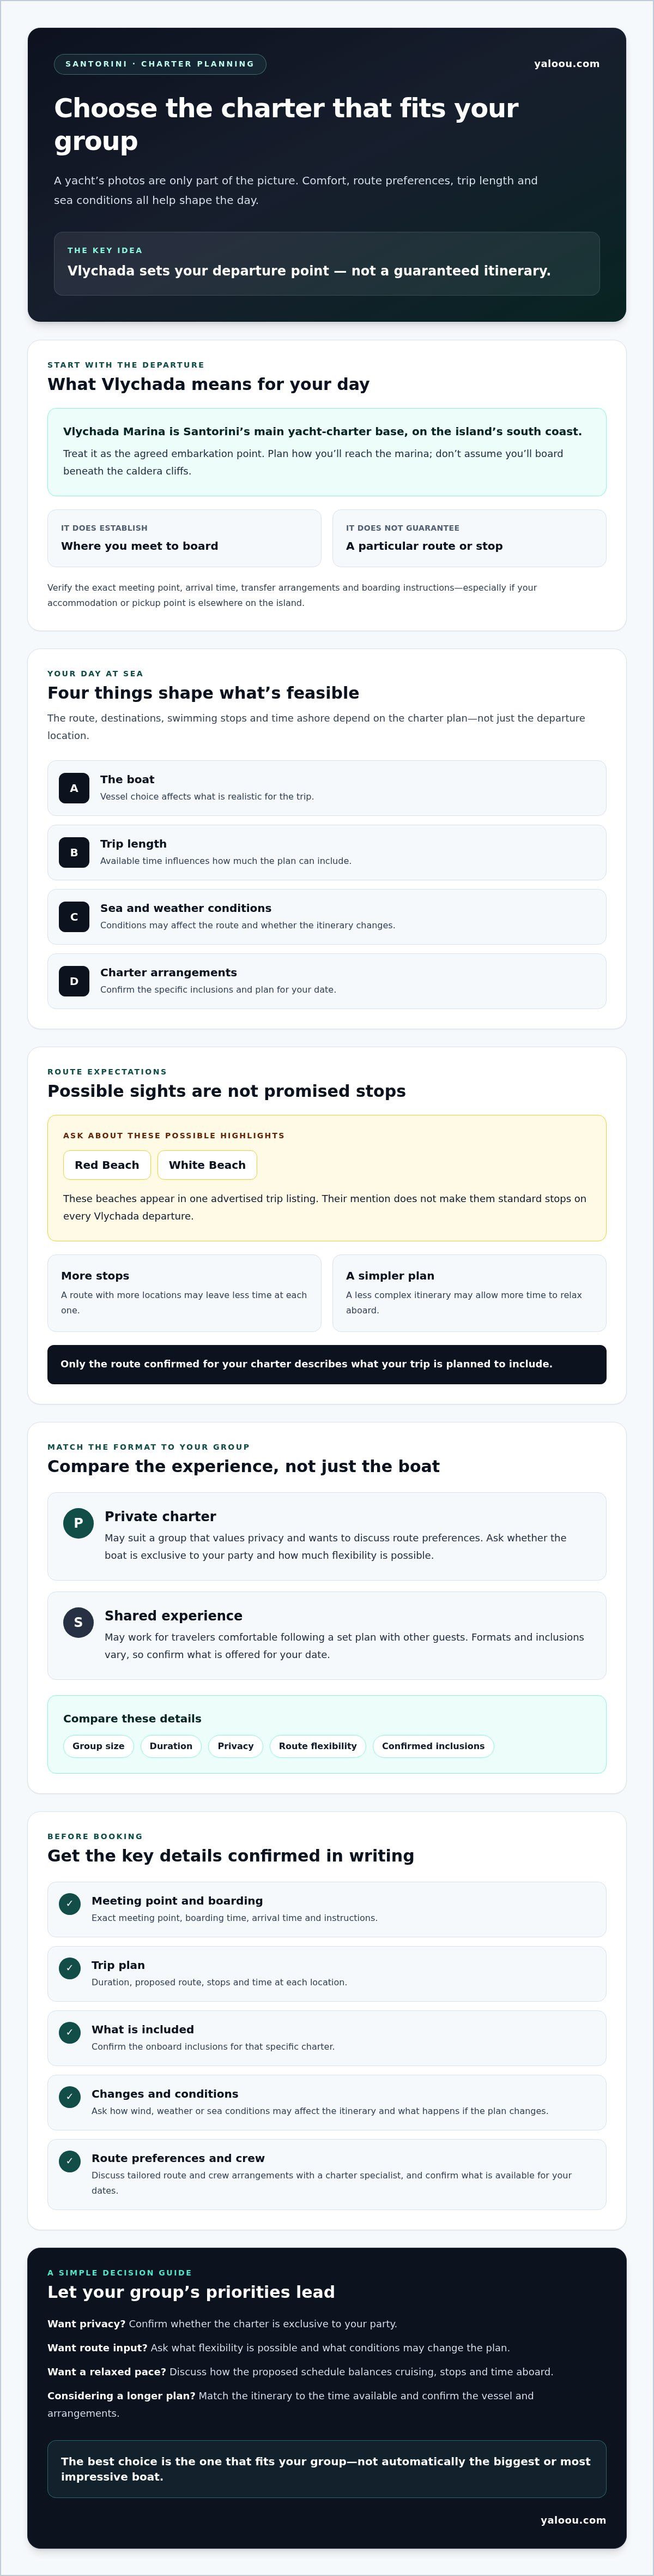Click the D badge for Charter arrangements
The width and height of the screenshot is (654, 2576).
74,981
